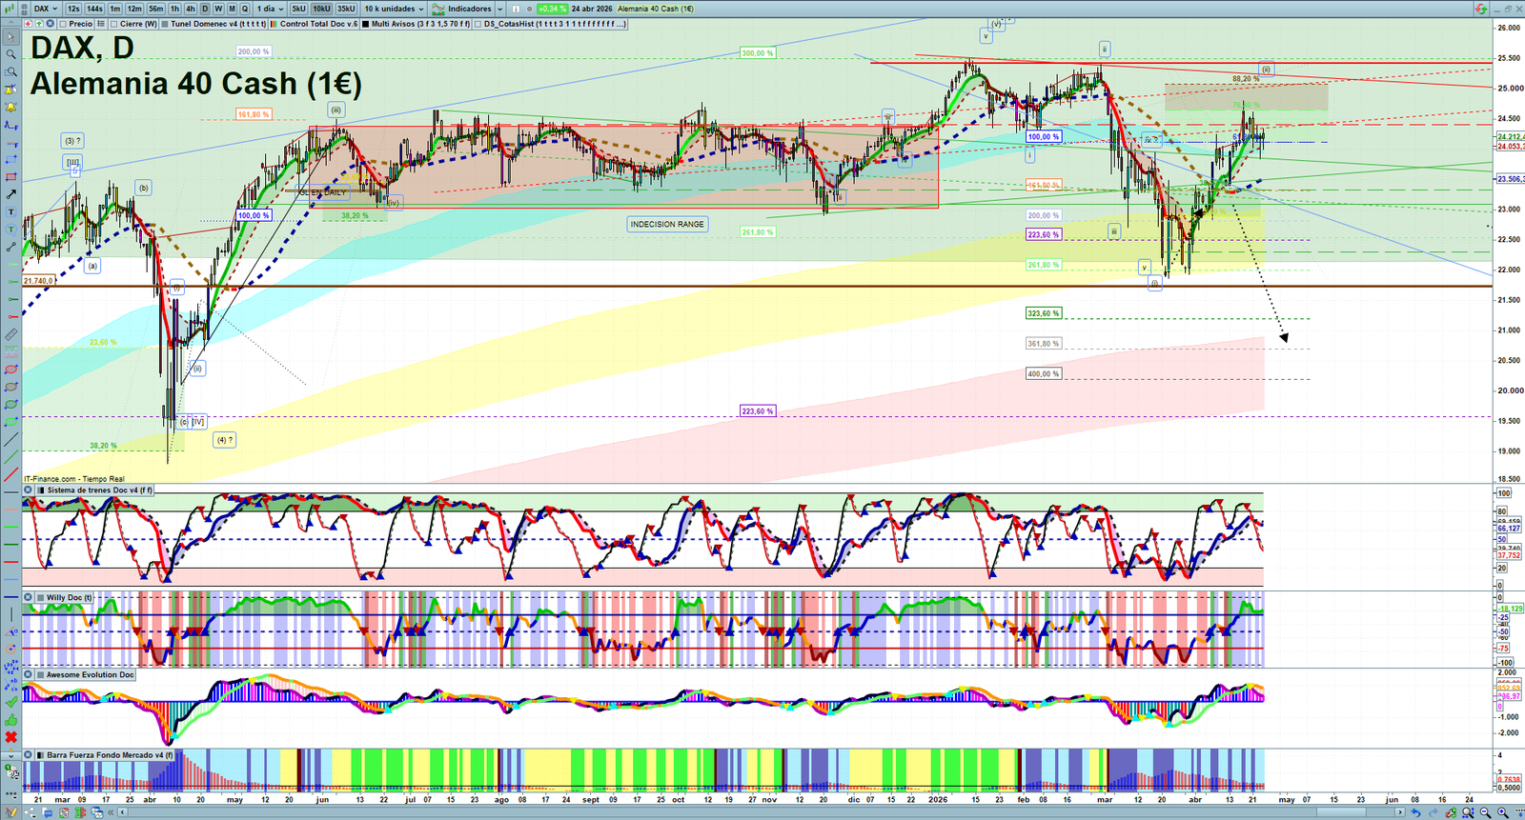This screenshot has width=1525, height=820.
Task: Click the red X delete icon
Action: click(11, 737)
